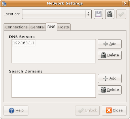Screen dimensions: 130x119
Task: Select the DNS tab
Action: 51,27
